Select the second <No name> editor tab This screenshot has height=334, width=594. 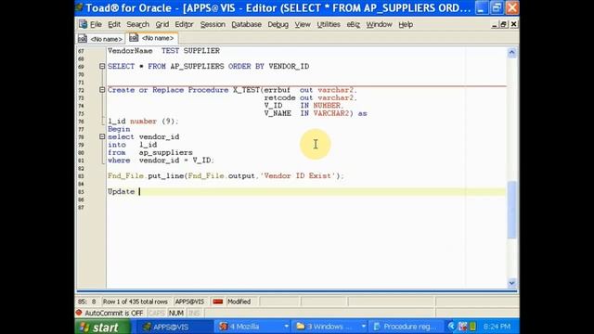coord(152,38)
